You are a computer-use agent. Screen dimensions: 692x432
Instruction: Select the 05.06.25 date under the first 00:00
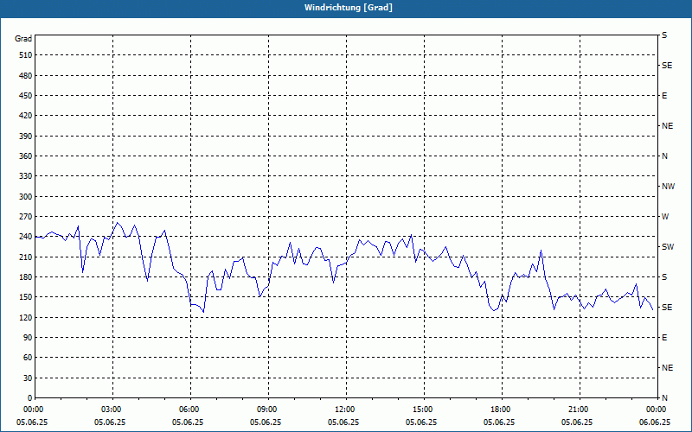pyautogui.click(x=32, y=422)
